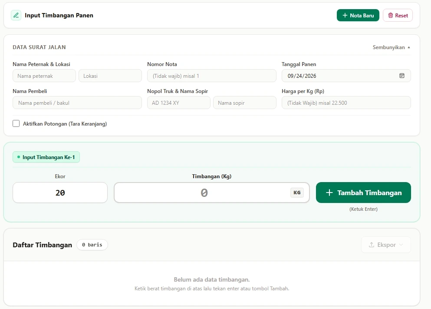Click the Harga per Kg (Rp) label
This screenshot has width=431, height=309.
[x=303, y=91]
